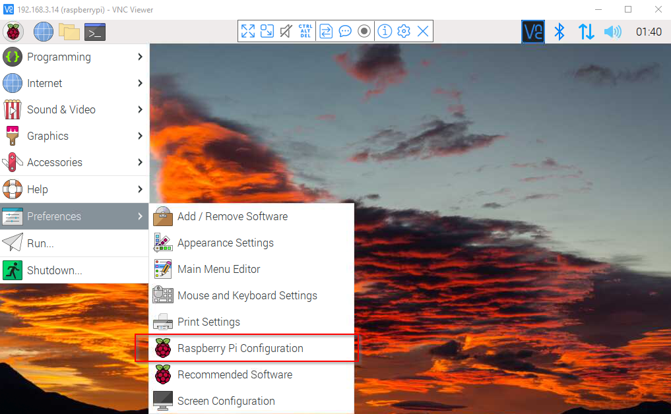The image size is (671, 414).
Task: Open the Accessories menu category
Action: tap(75, 163)
